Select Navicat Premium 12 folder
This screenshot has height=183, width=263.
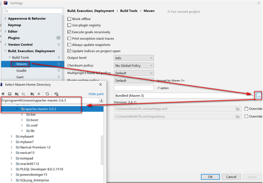coord(35,147)
